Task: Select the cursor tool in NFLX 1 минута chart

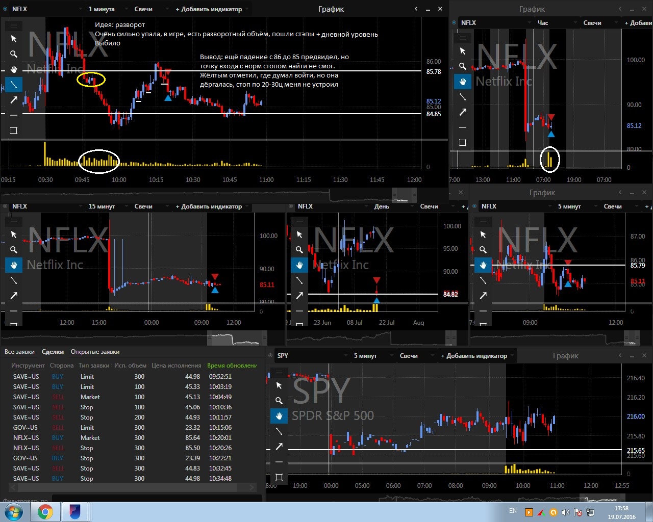Action: [x=14, y=39]
